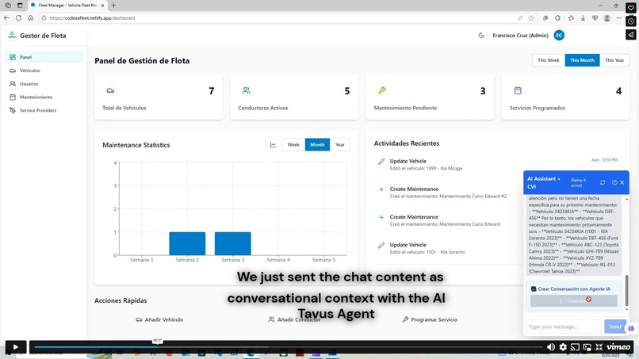
Task: Open browser profile avatar
Action: [x=606, y=18]
